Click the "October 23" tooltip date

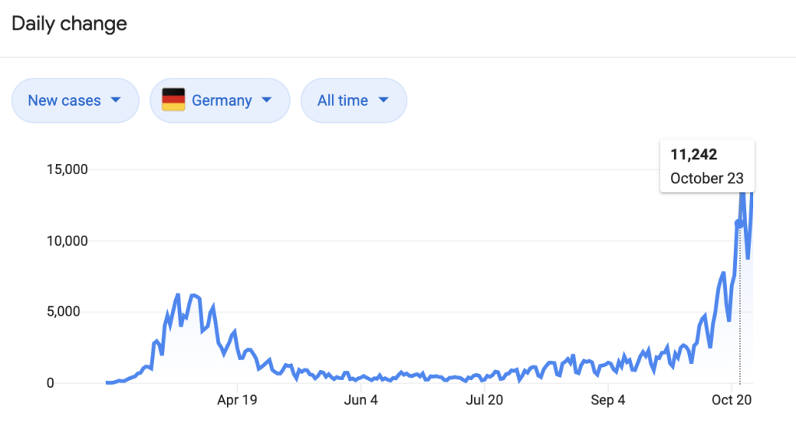click(x=707, y=177)
